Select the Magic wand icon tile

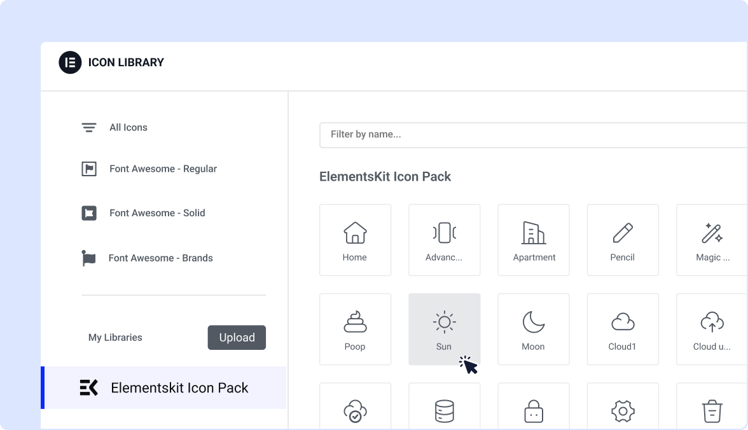point(712,240)
